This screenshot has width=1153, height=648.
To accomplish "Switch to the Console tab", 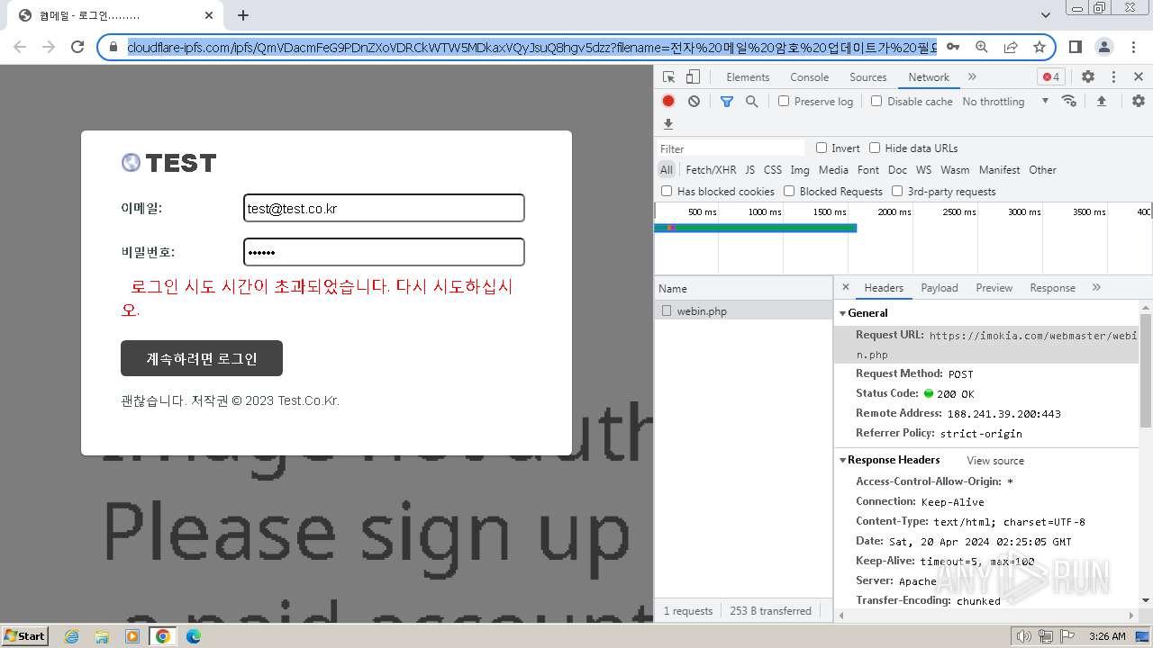I will pos(809,77).
